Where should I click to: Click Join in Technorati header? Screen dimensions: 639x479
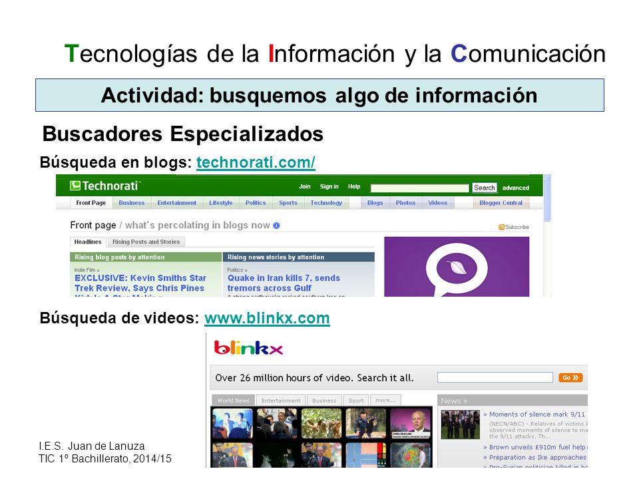[x=304, y=186]
